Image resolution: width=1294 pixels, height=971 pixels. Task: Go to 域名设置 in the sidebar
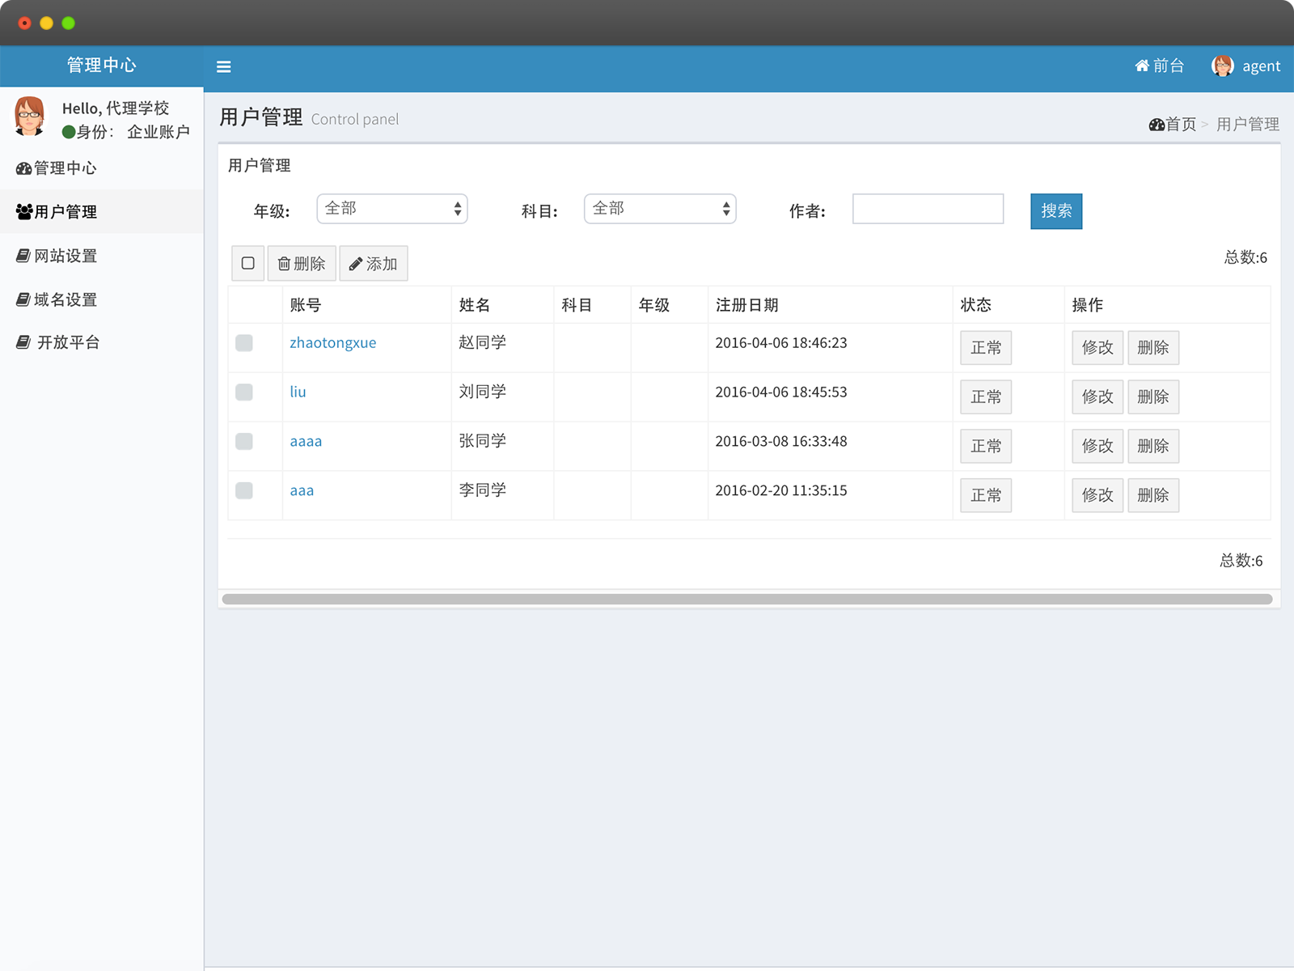pyautogui.click(x=65, y=299)
